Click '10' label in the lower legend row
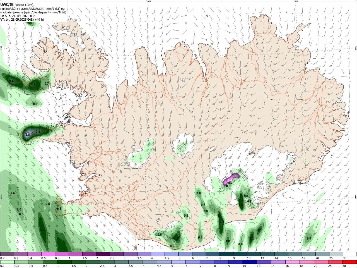Screen dimensions: 357x268 (x=244, y=266)
